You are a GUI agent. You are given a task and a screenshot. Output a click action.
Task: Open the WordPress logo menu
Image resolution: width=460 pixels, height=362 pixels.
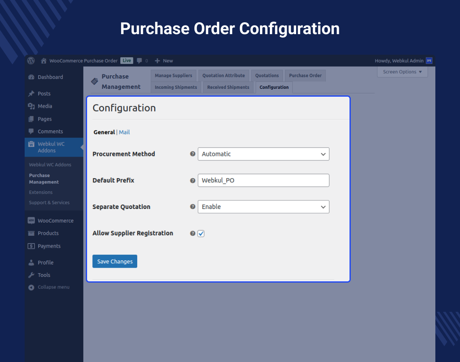pyautogui.click(x=31, y=60)
